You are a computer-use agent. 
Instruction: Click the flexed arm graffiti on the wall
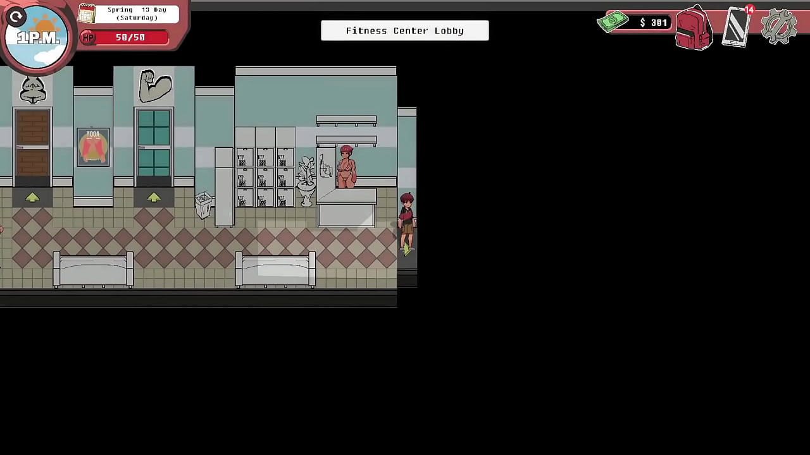[x=154, y=85]
